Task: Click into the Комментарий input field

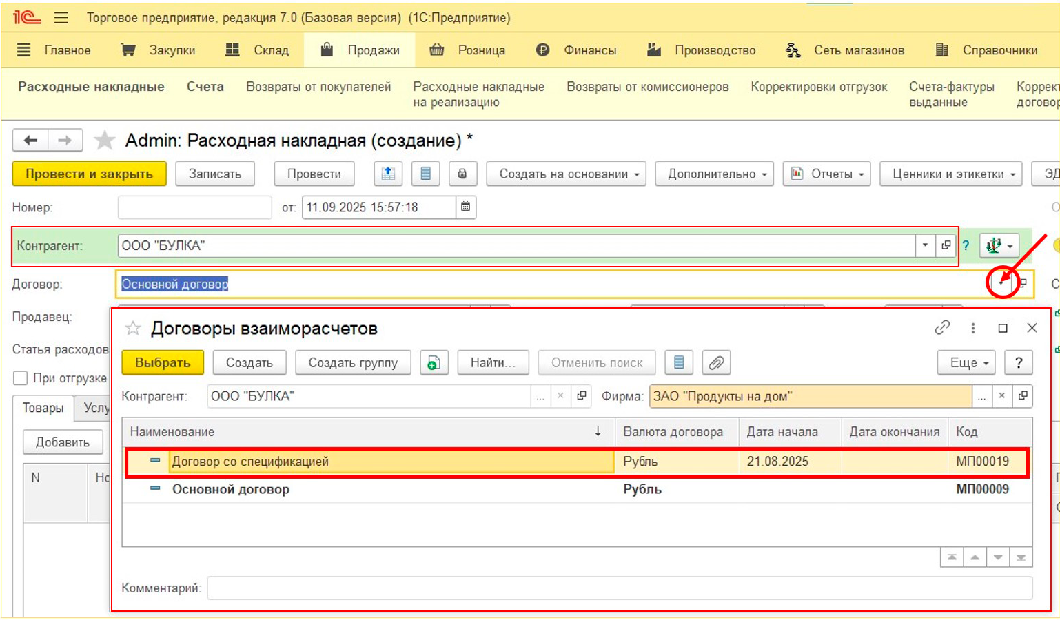Action: click(619, 588)
